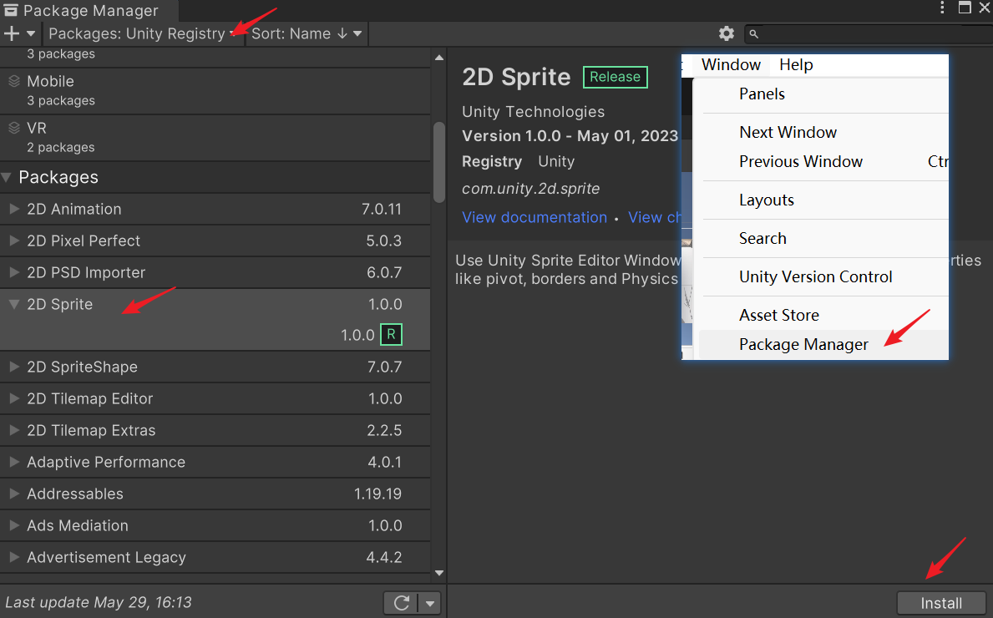Viewport: 993px width, 618px height.
Task: Open the refresh options dropdown arrow
Action: point(430,604)
